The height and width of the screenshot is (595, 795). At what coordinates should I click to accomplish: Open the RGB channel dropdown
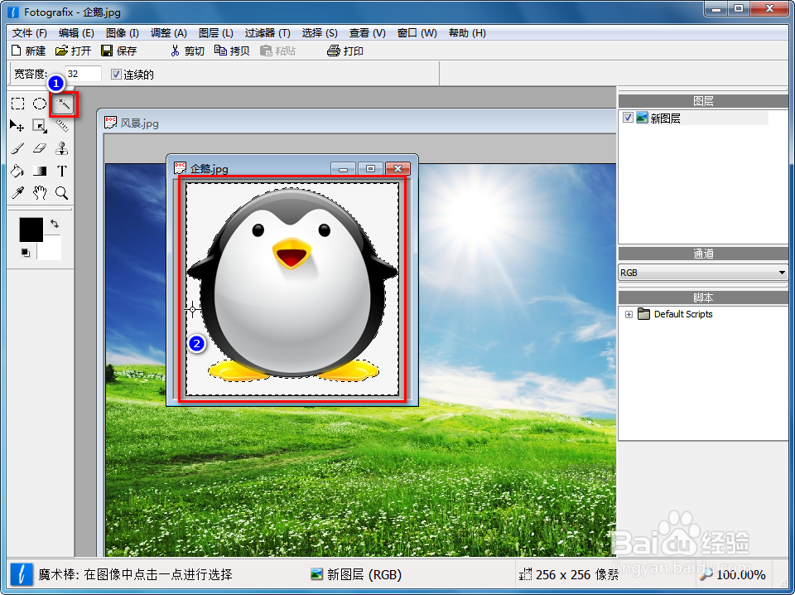[703, 273]
